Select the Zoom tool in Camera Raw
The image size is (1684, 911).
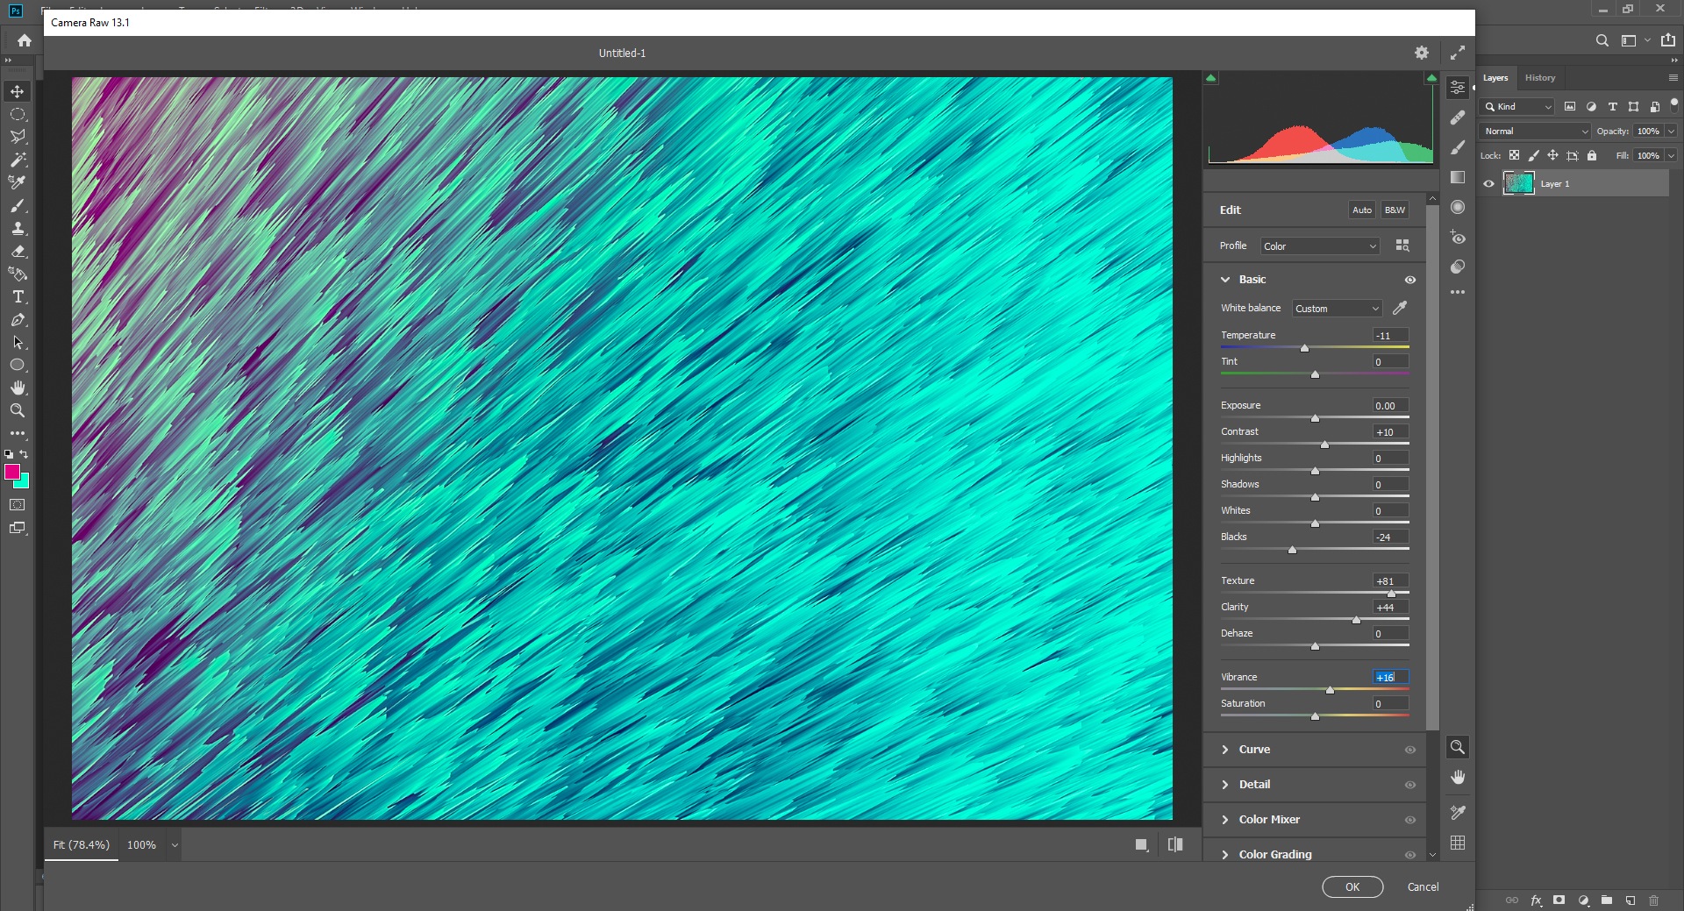click(1457, 747)
